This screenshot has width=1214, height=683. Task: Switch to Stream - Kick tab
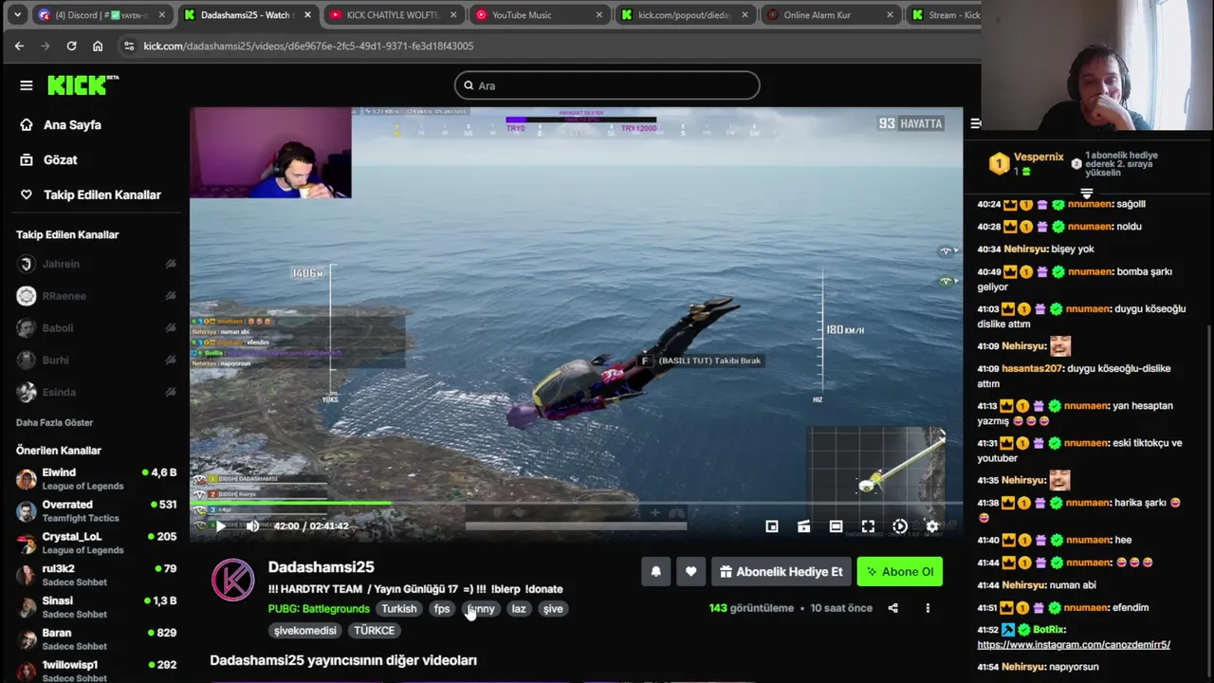[x=944, y=15]
